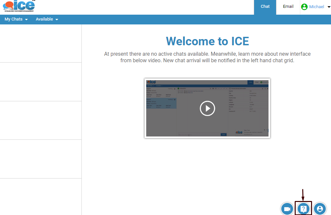Select the Chat tab

click(265, 6)
